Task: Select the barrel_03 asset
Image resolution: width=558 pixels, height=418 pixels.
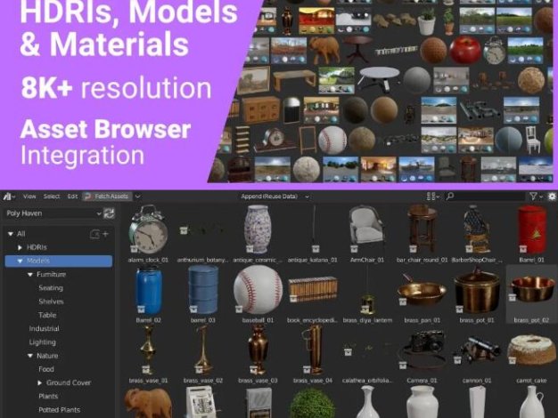Action: pyautogui.click(x=203, y=294)
